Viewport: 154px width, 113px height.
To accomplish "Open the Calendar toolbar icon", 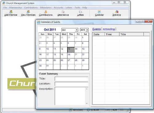I will (99, 12).
